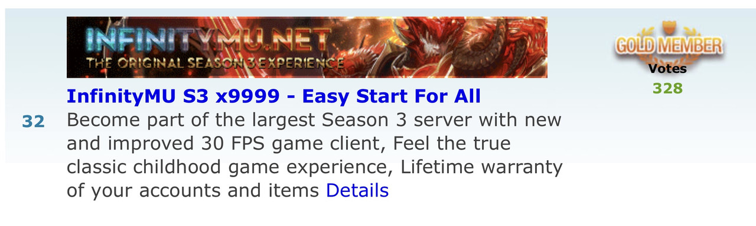Open the blue Details link
The height and width of the screenshot is (226, 756).
point(357,191)
